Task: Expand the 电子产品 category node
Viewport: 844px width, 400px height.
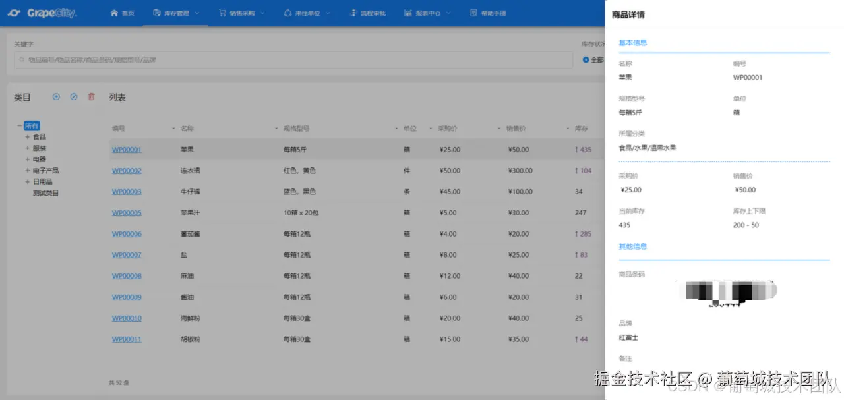Action: pos(28,171)
